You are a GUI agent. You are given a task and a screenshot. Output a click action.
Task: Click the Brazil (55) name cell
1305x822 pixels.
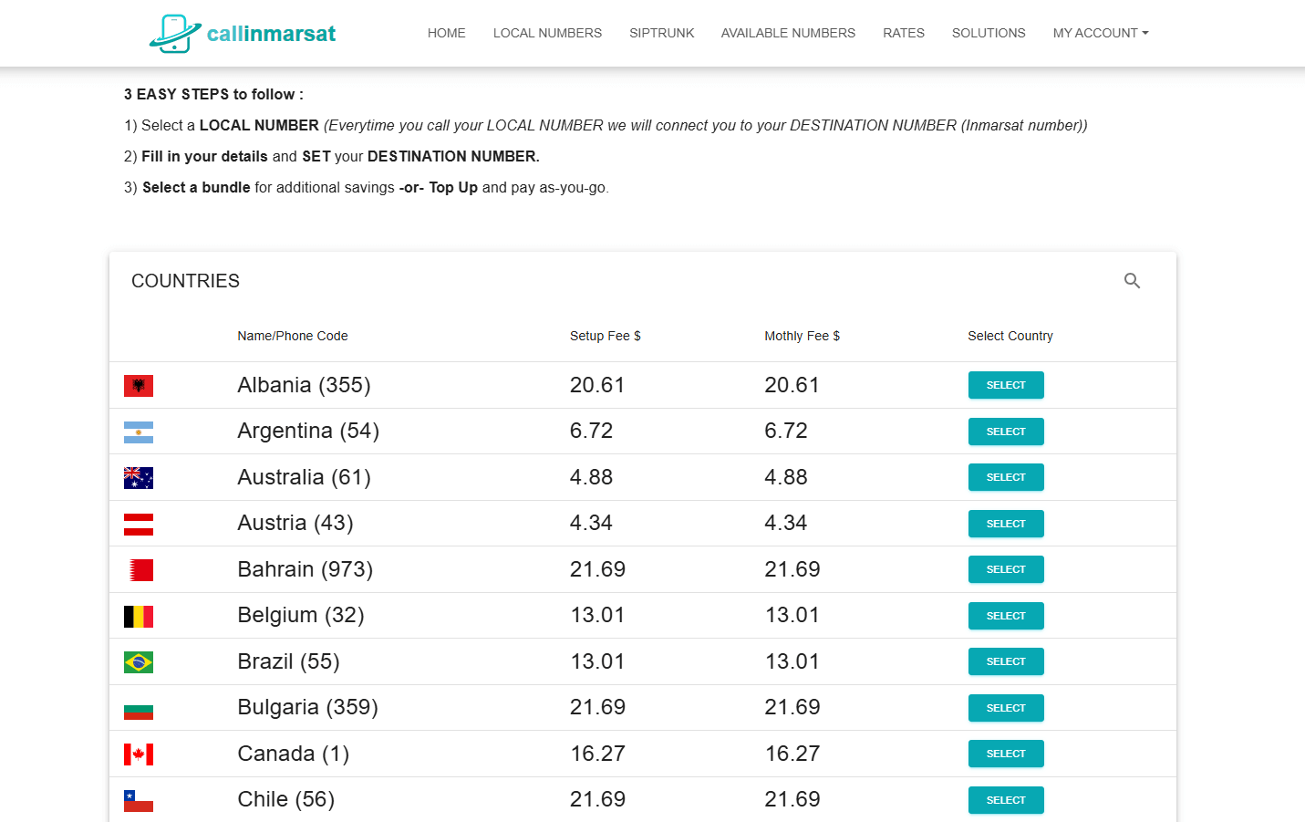coord(288,661)
